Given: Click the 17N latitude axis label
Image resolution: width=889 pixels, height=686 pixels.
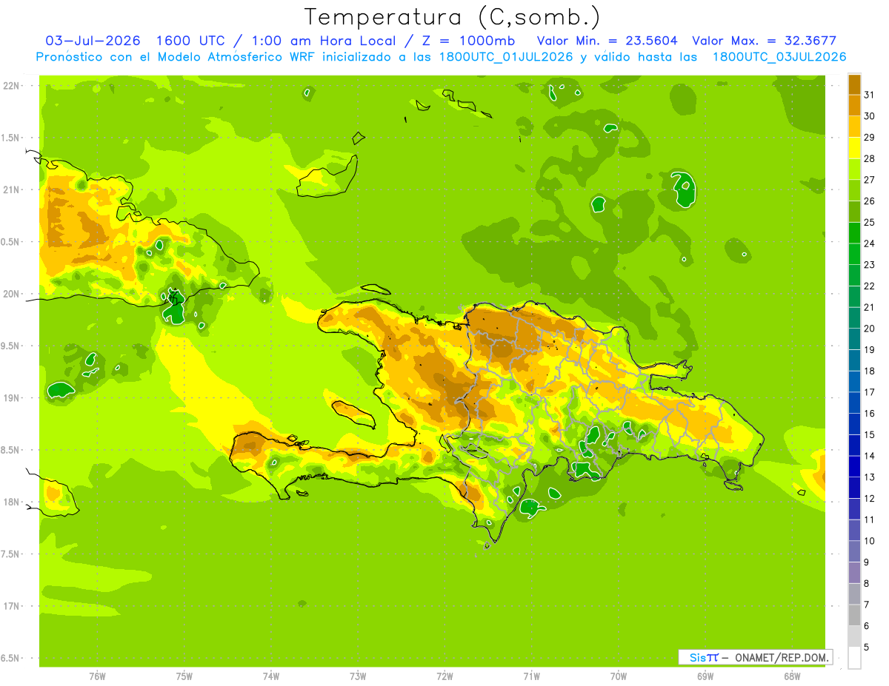Looking at the screenshot, I should click(x=11, y=607).
